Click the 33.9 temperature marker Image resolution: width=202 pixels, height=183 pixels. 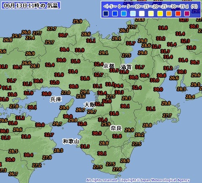point(80,50)
